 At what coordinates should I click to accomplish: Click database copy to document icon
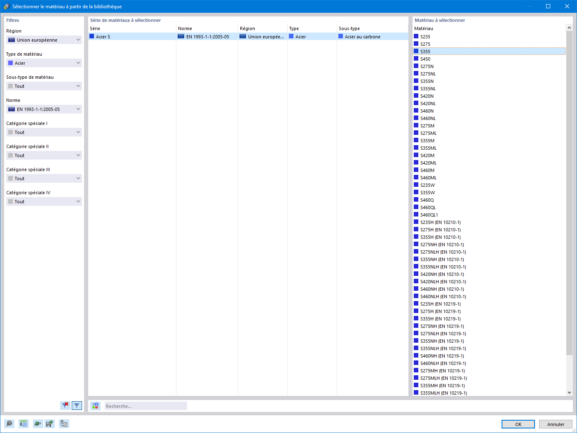tap(64, 424)
